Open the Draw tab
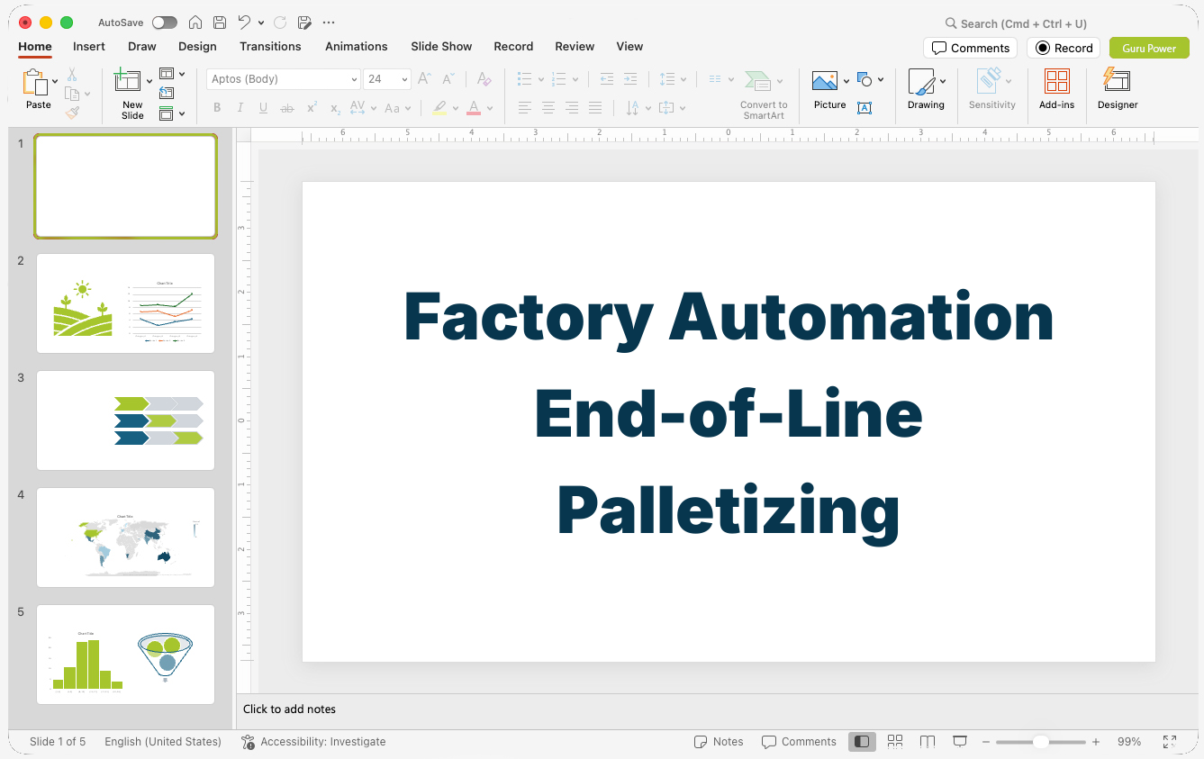The image size is (1204, 759). point(142,46)
